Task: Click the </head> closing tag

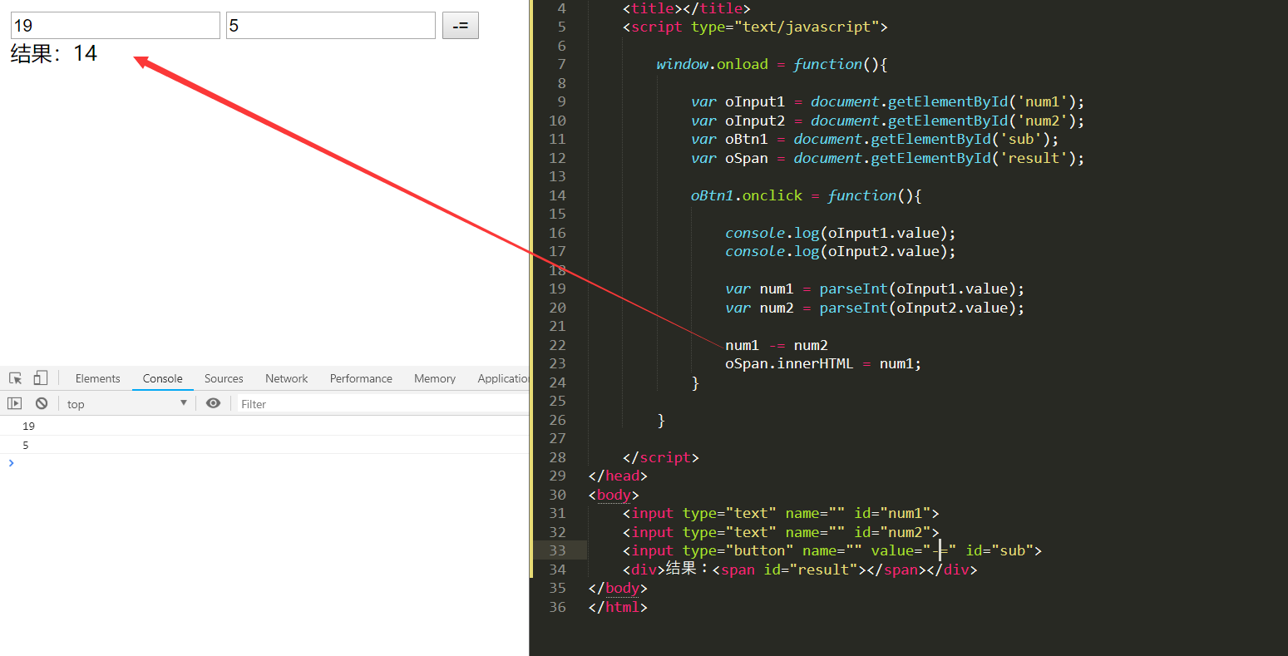Action: 618,476
